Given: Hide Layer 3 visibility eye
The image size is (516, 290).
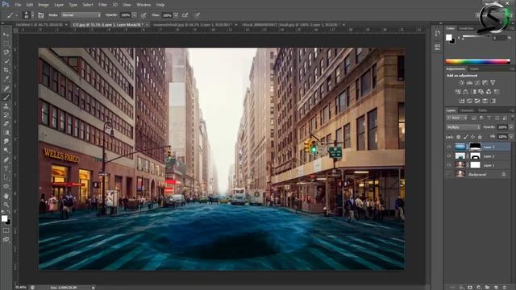Looking at the screenshot, I should (x=449, y=147).
